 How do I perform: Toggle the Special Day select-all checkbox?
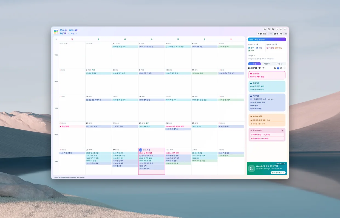[x=276, y=44]
